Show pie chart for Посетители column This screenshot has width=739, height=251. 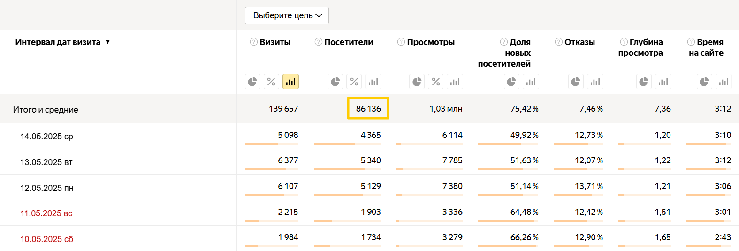[335, 82]
